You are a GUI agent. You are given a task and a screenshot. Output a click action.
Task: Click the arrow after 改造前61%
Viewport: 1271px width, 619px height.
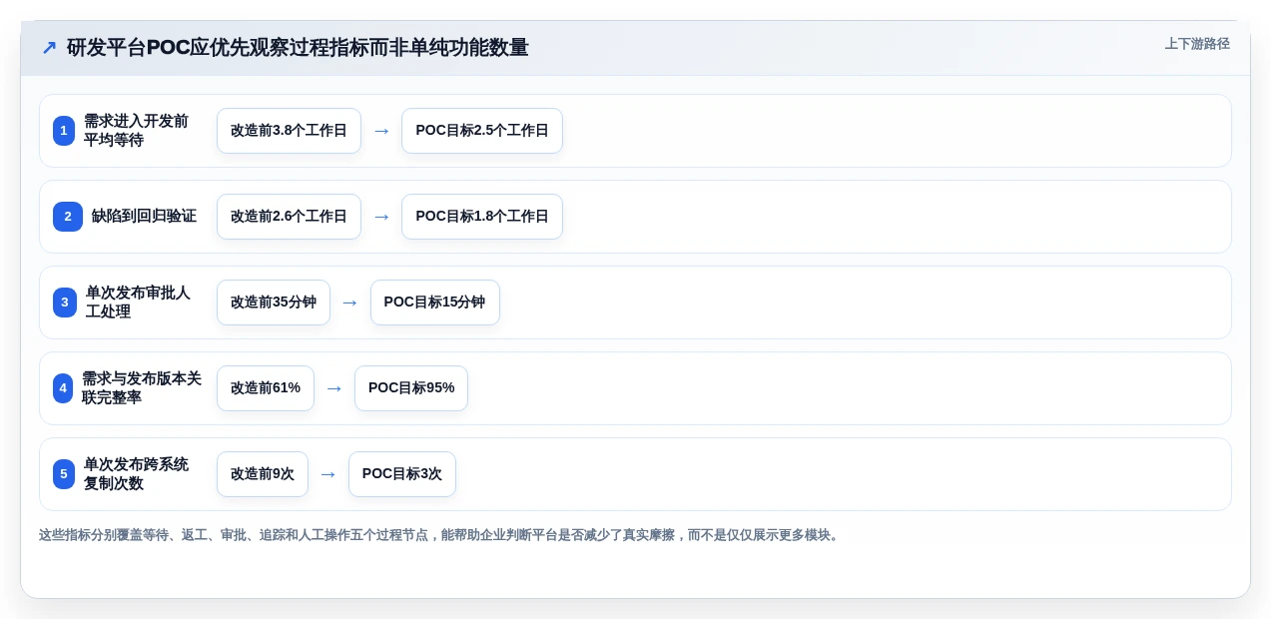click(x=334, y=388)
